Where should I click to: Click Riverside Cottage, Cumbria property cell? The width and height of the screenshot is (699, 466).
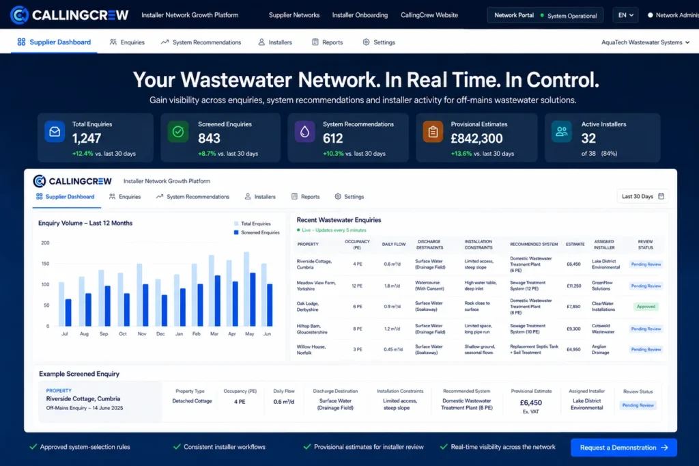(x=314, y=264)
